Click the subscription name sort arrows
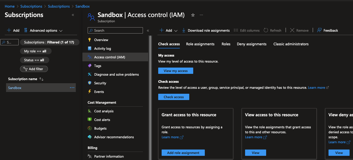Image resolution: width=353 pixels, height=160 pixels. [41, 79]
